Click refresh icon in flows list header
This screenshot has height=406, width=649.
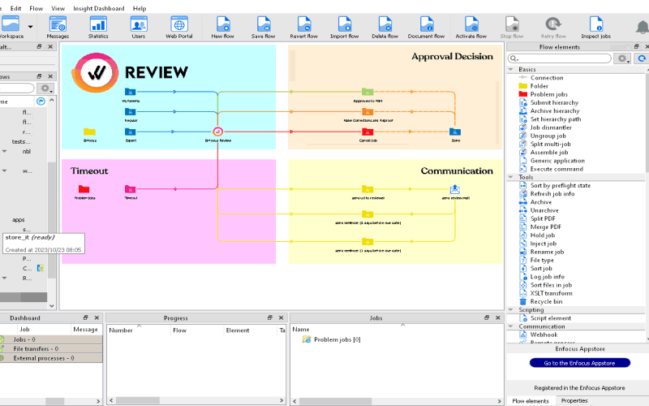click(x=41, y=101)
